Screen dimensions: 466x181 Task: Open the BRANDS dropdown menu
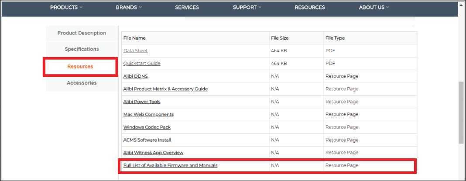[x=129, y=7]
